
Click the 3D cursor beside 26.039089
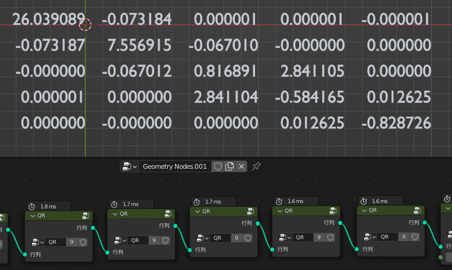tap(85, 25)
